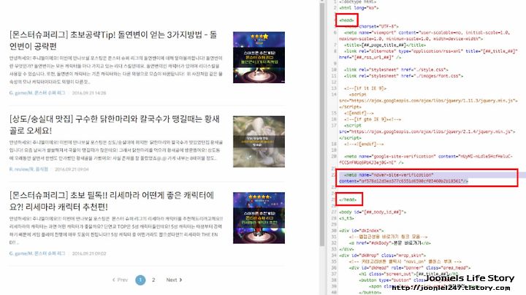Click the opening head tag in code
The height and width of the screenshot is (295, 526).
347,20
